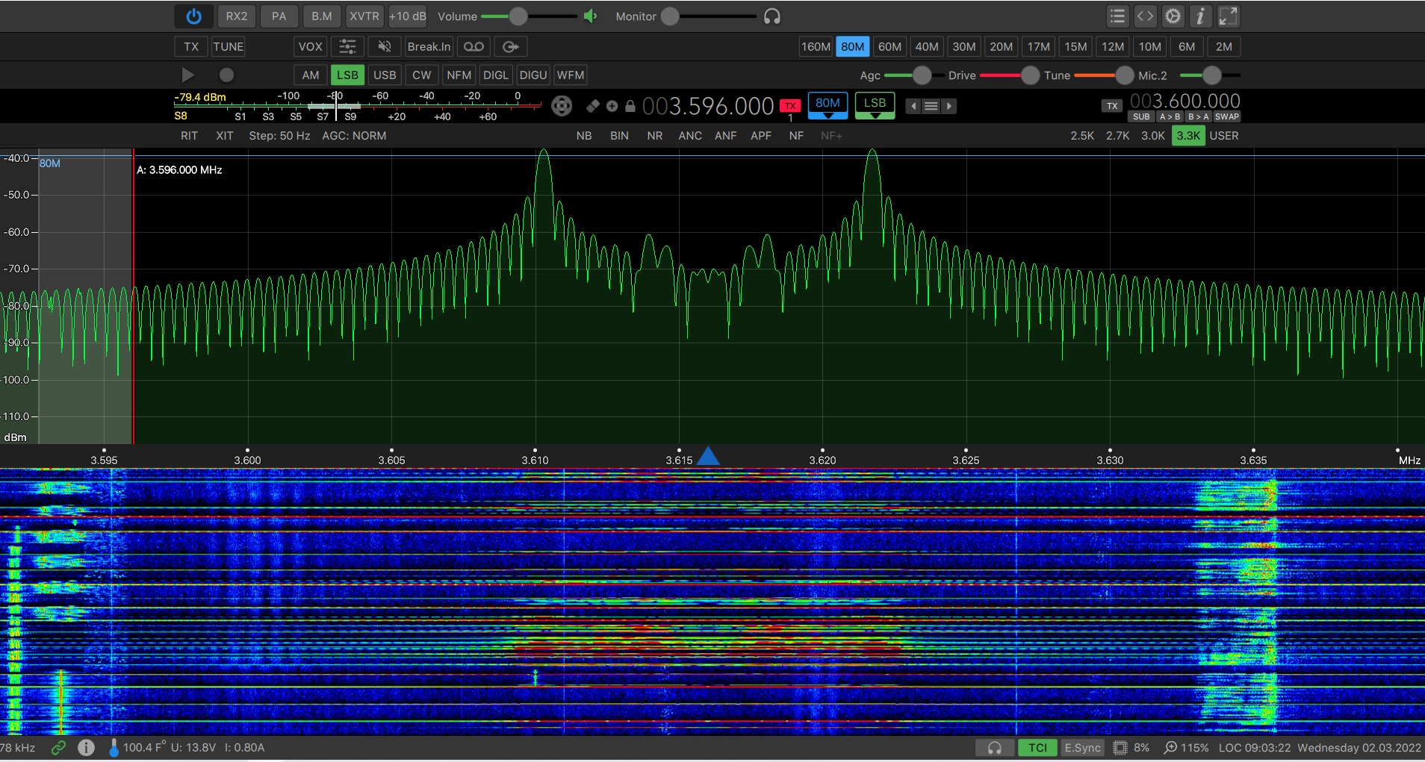
Task: Click the eraser icon near the frequency
Action: 593,106
